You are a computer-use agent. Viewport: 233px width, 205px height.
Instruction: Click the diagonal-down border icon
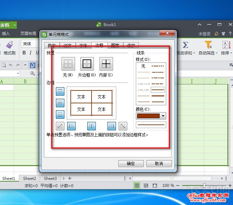(x=123, y=126)
